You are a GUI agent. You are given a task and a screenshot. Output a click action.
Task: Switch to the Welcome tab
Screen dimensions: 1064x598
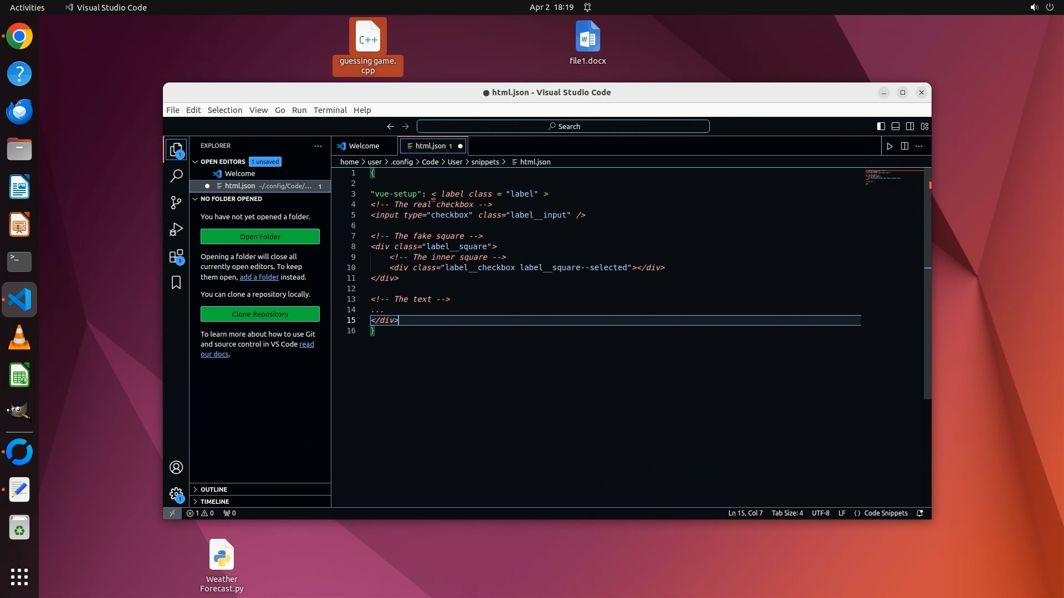364,146
